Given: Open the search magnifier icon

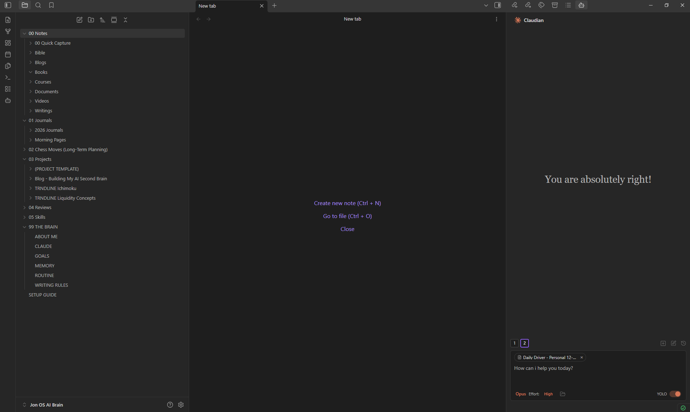Looking at the screenshot, I should [38, 5].
